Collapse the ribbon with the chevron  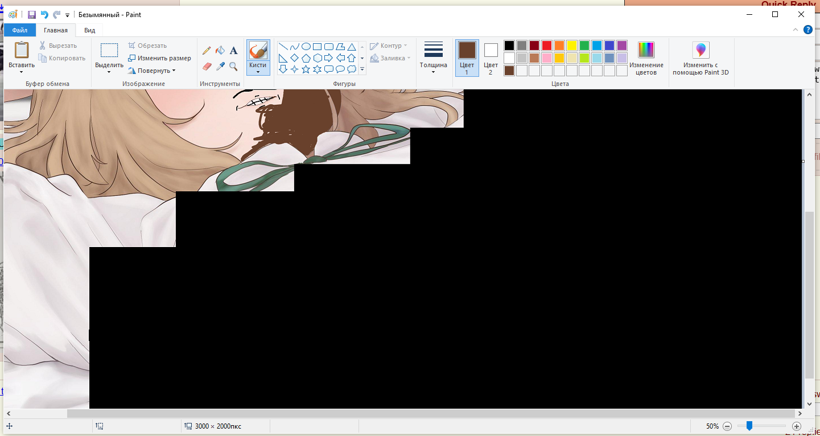(796, 30)
